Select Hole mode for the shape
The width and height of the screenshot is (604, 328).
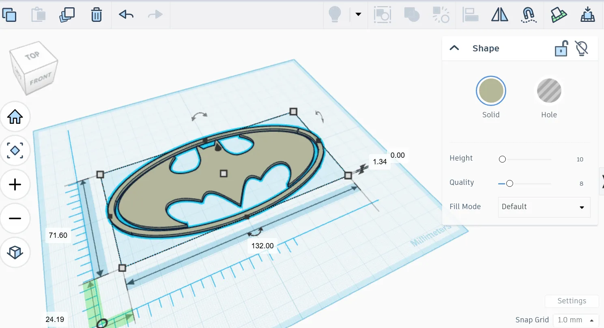549,90
